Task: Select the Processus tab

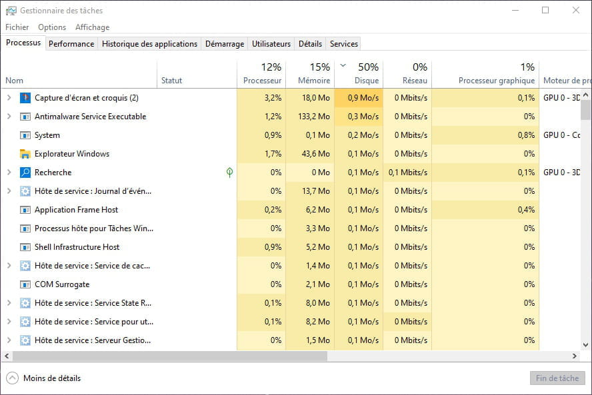Action: tap(23, 43)
